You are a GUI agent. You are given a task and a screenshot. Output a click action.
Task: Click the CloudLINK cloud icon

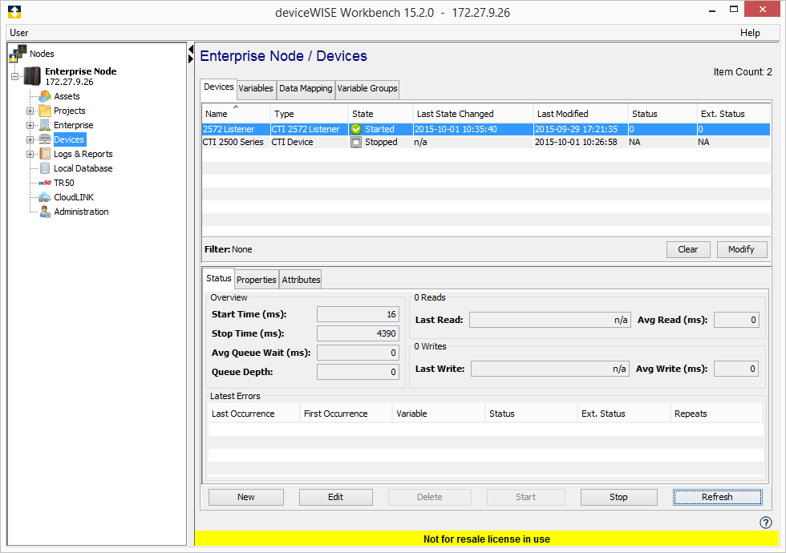point(46,197)
